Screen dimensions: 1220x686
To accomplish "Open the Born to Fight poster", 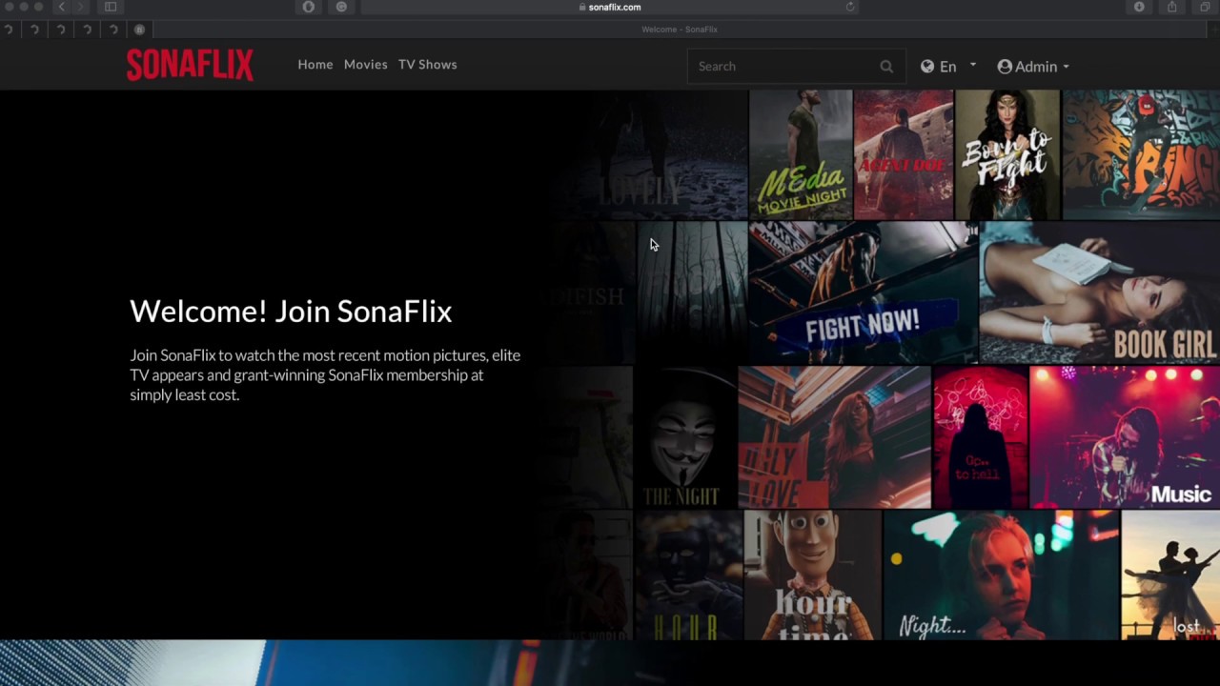I will 1007,155.
